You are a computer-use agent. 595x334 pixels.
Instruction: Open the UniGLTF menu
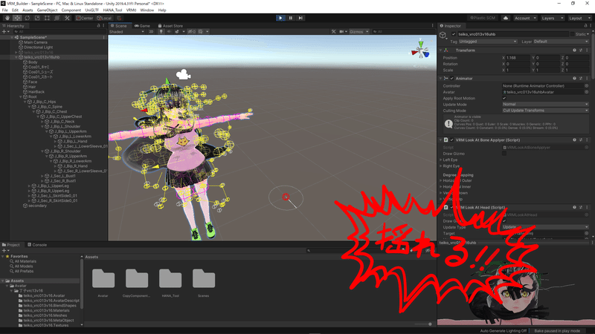click(x=91, y=10)
